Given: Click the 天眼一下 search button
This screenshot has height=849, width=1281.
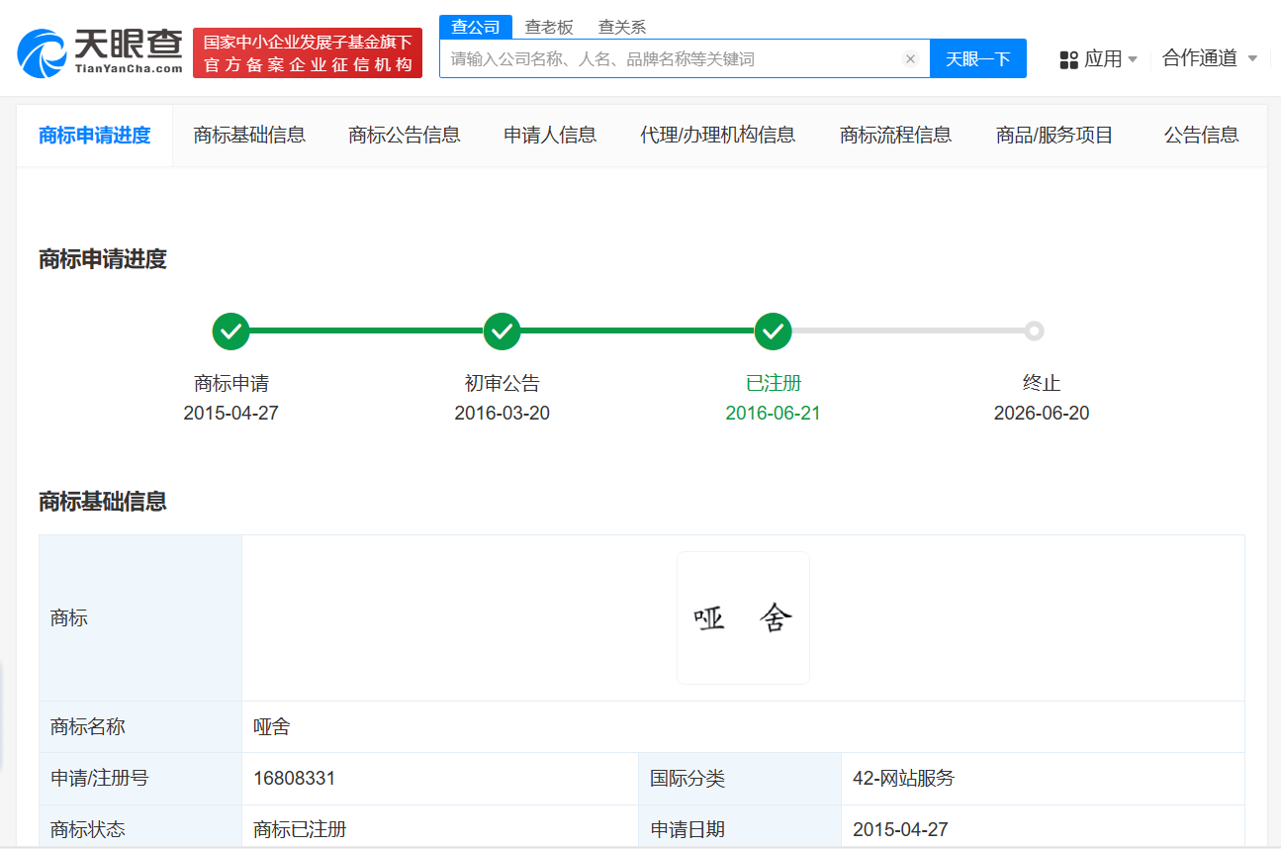Looking at the screenshot, I should coord(977,57).
